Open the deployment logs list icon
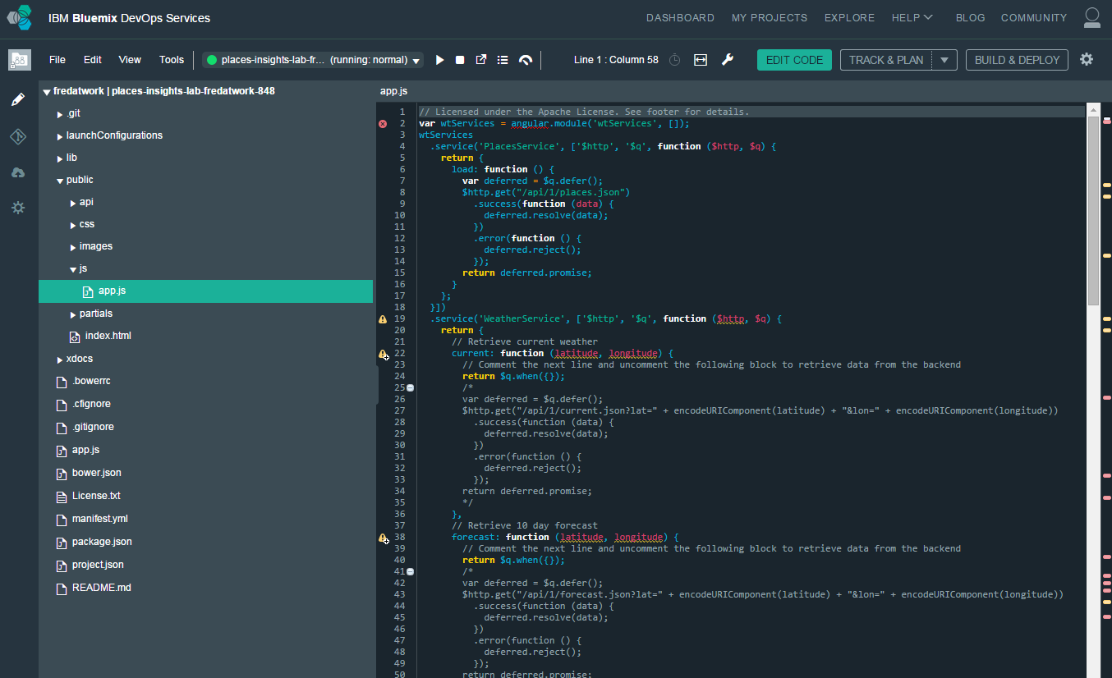Screen dimensions: 1112x678 point(503,60)
